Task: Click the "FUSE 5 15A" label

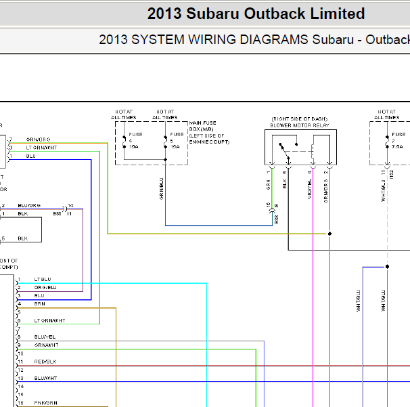Action: point(177,141)
